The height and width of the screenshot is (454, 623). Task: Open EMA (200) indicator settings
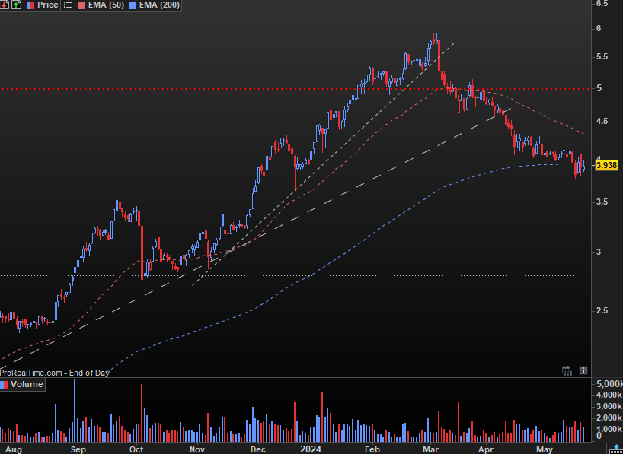[154, 5]
